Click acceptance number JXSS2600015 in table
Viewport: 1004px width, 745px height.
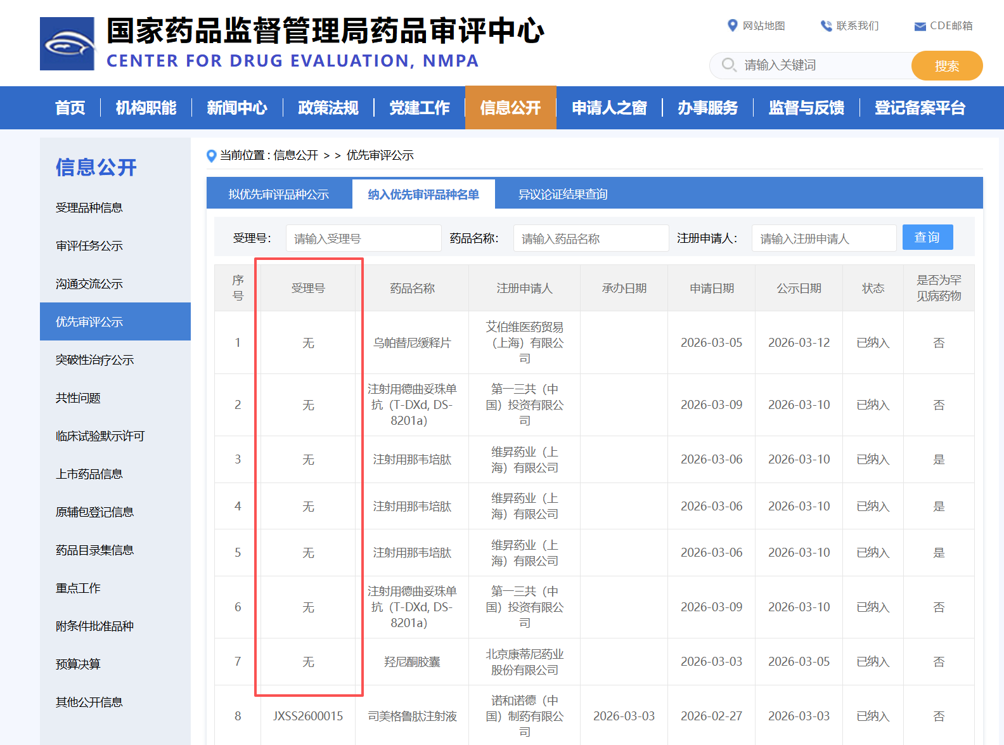[x=308, y=716]
